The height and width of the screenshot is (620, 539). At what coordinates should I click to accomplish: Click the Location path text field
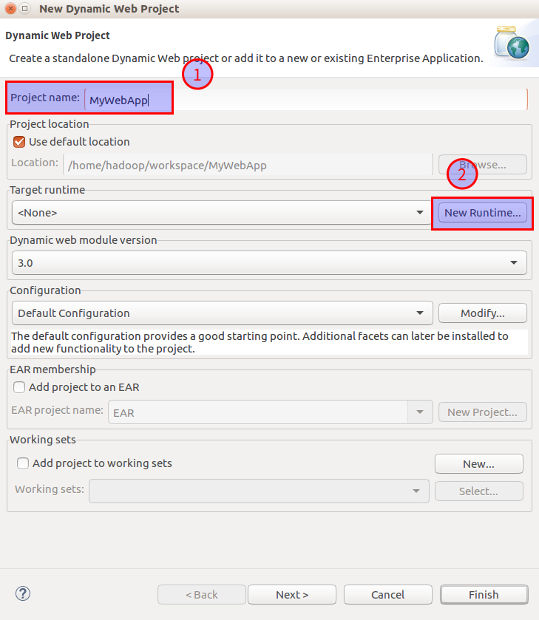(248, 165)
